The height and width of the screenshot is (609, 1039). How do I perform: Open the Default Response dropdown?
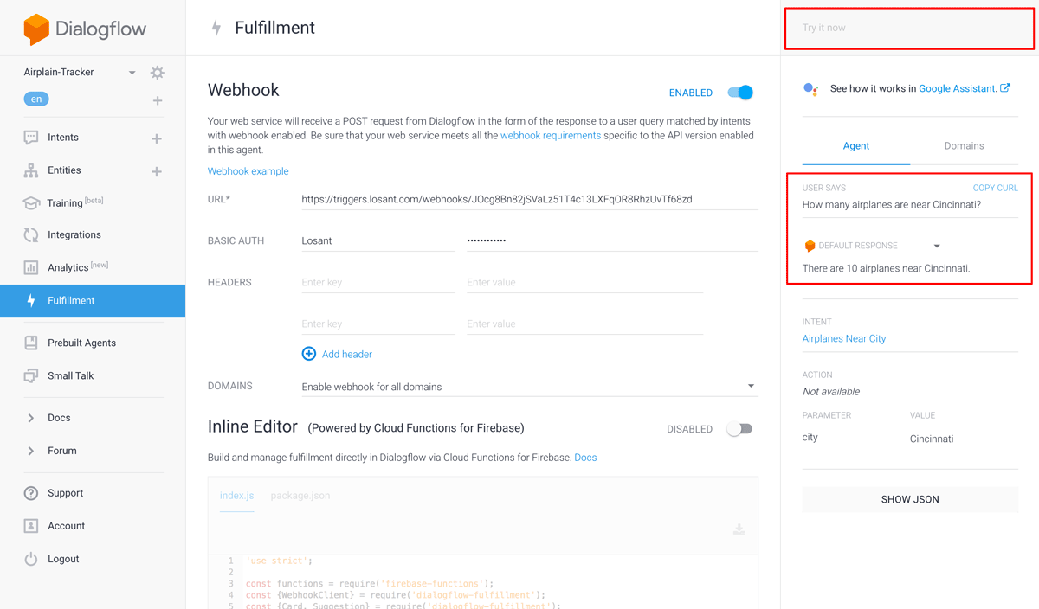tap(936, 245)
